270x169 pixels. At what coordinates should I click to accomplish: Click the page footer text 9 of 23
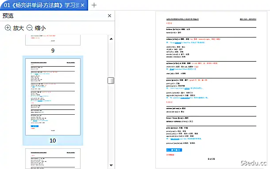pos(211,159)
